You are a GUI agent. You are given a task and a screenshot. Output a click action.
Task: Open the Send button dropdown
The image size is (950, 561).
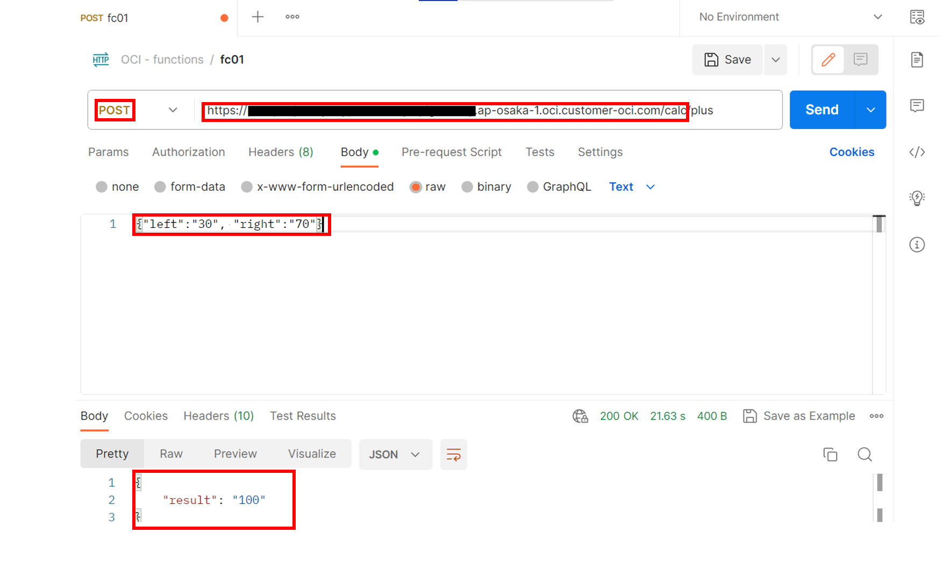pyautogui.click(x=870, y=110)
